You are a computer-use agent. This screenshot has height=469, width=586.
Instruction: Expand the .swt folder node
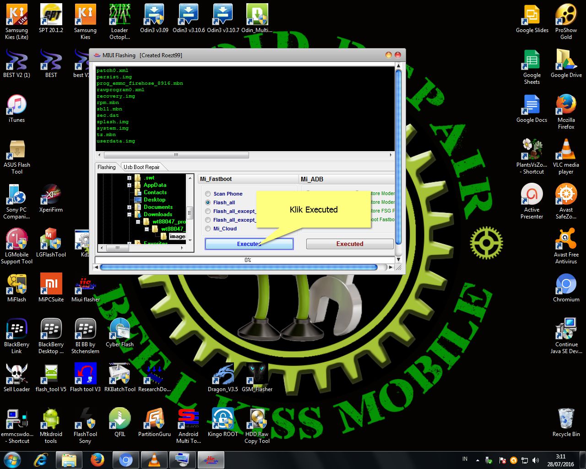pyautogui.click(x=130, y=178)
